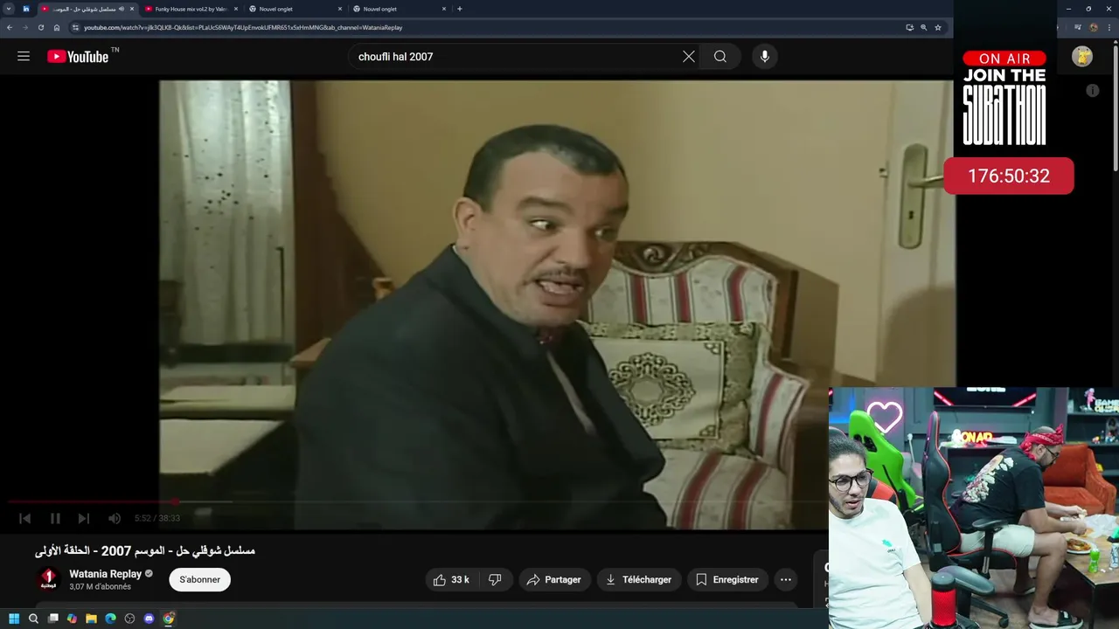Image resolution: width=1119 pixels, height=629 pixels.
Task: Open Chrome media controls icon
Action: (1078, 27)
